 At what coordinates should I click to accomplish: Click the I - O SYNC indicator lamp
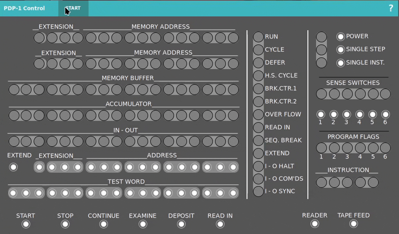pos(258,191)
